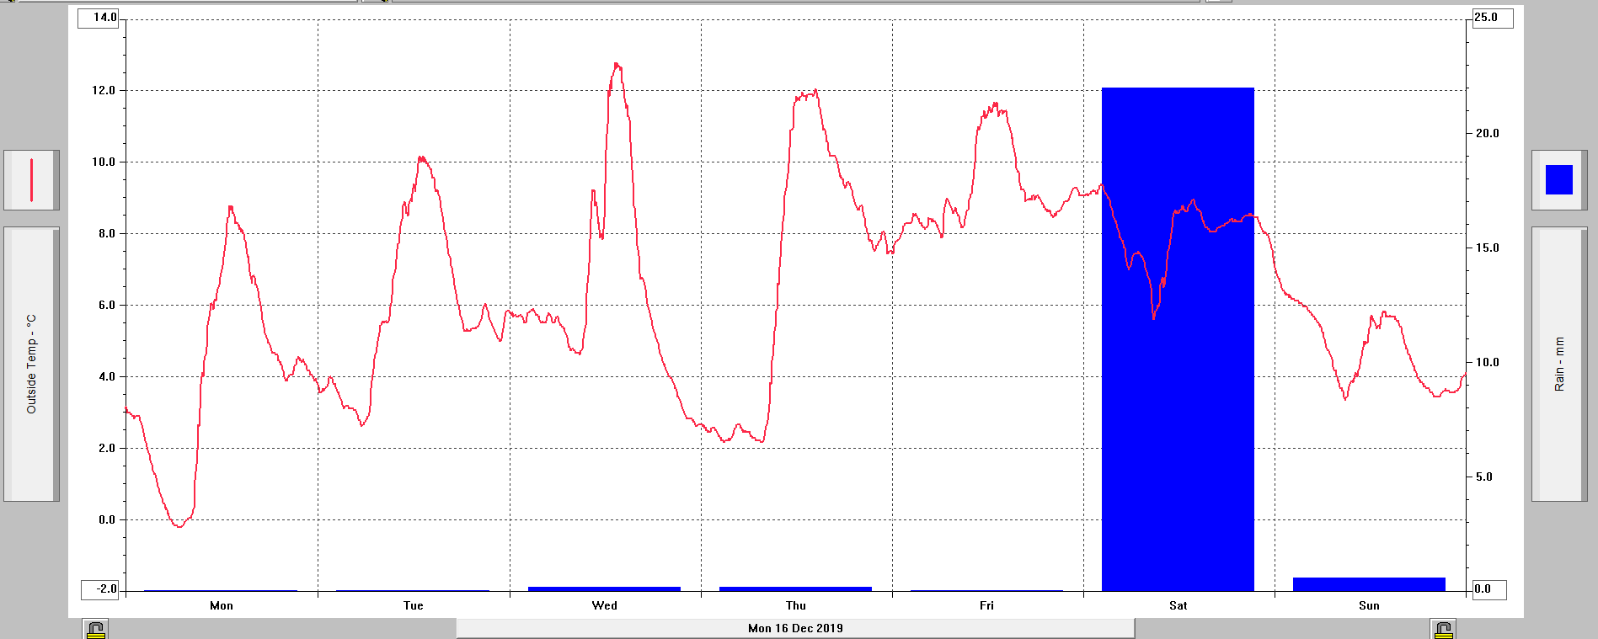Click the Wednesday temperature peak on graph
Viewport: 1598px width, 639px height.
617,65
